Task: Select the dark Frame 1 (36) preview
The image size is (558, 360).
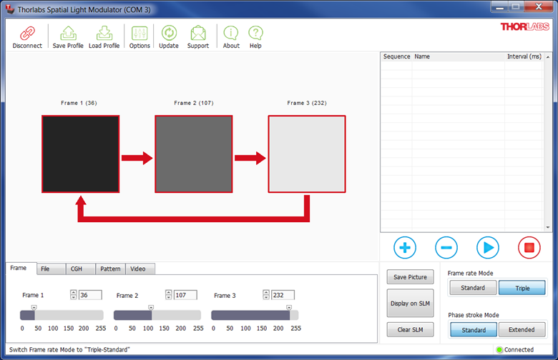Action: pyautogui.click(x=80, y=154)
